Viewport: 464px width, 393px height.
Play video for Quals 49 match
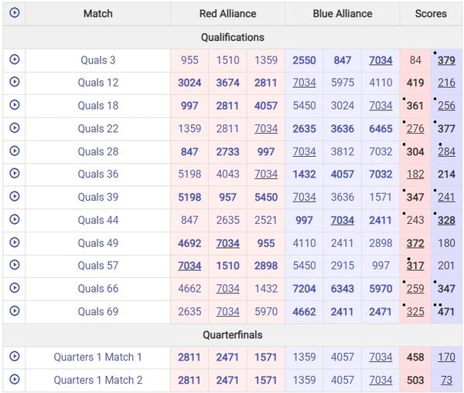[14, 242]
